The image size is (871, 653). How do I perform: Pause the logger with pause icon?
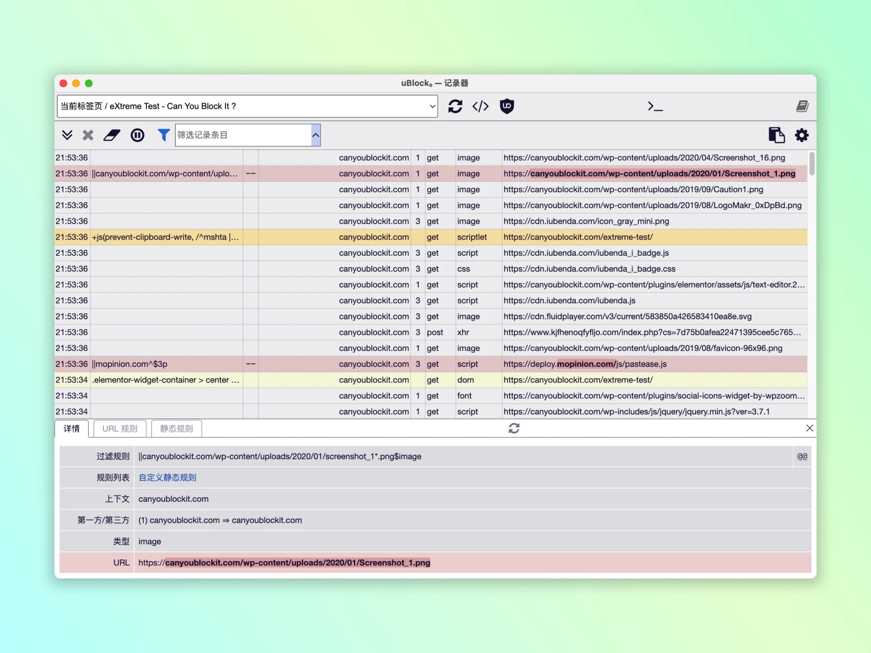coord(138,135)
